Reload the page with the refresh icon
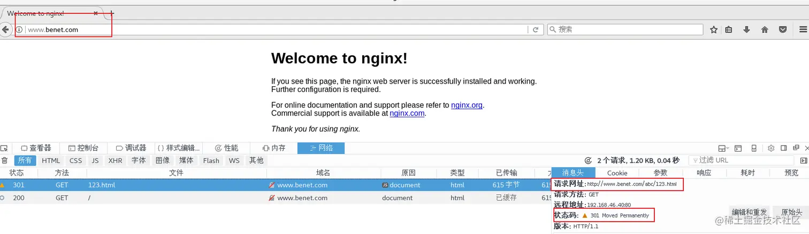809x234 pixels. (536, 30)
